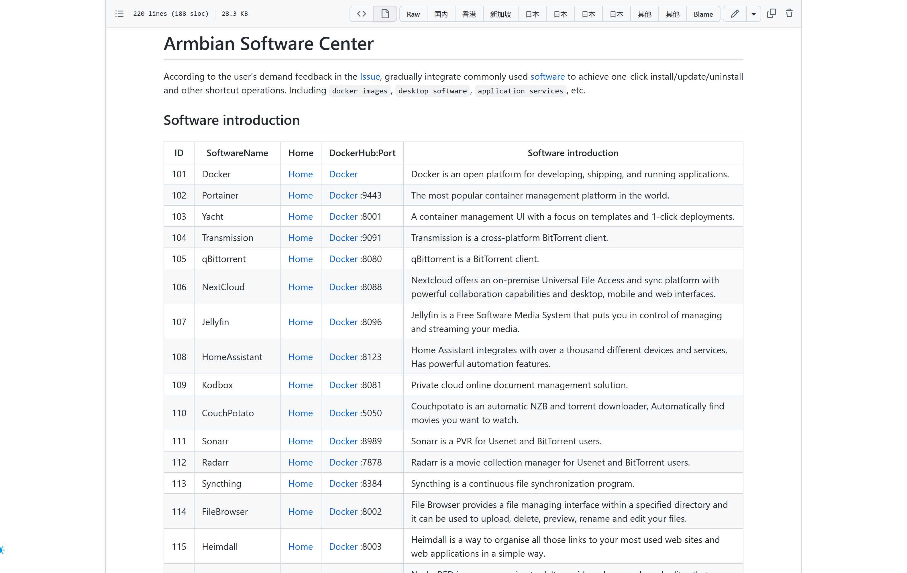Open Home link for Portainer
This screenshot has width=907, height=573.
(x=300, y=195)
